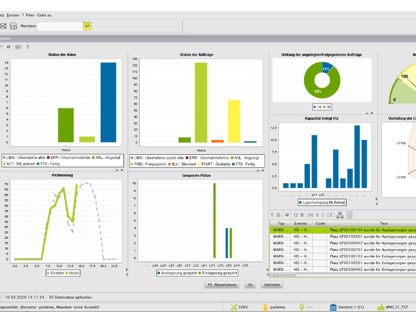Jump to first record with skip-back arrow
This screenshot has width=416, height=312.
tap(311, 215)
